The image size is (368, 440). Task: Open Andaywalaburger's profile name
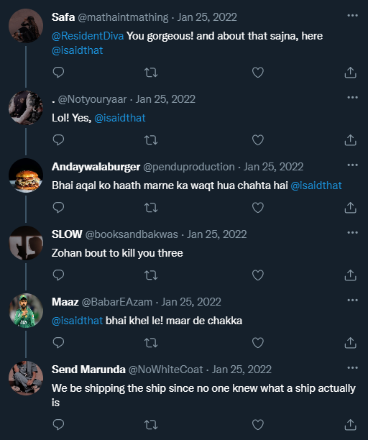[x=96, y=167]
